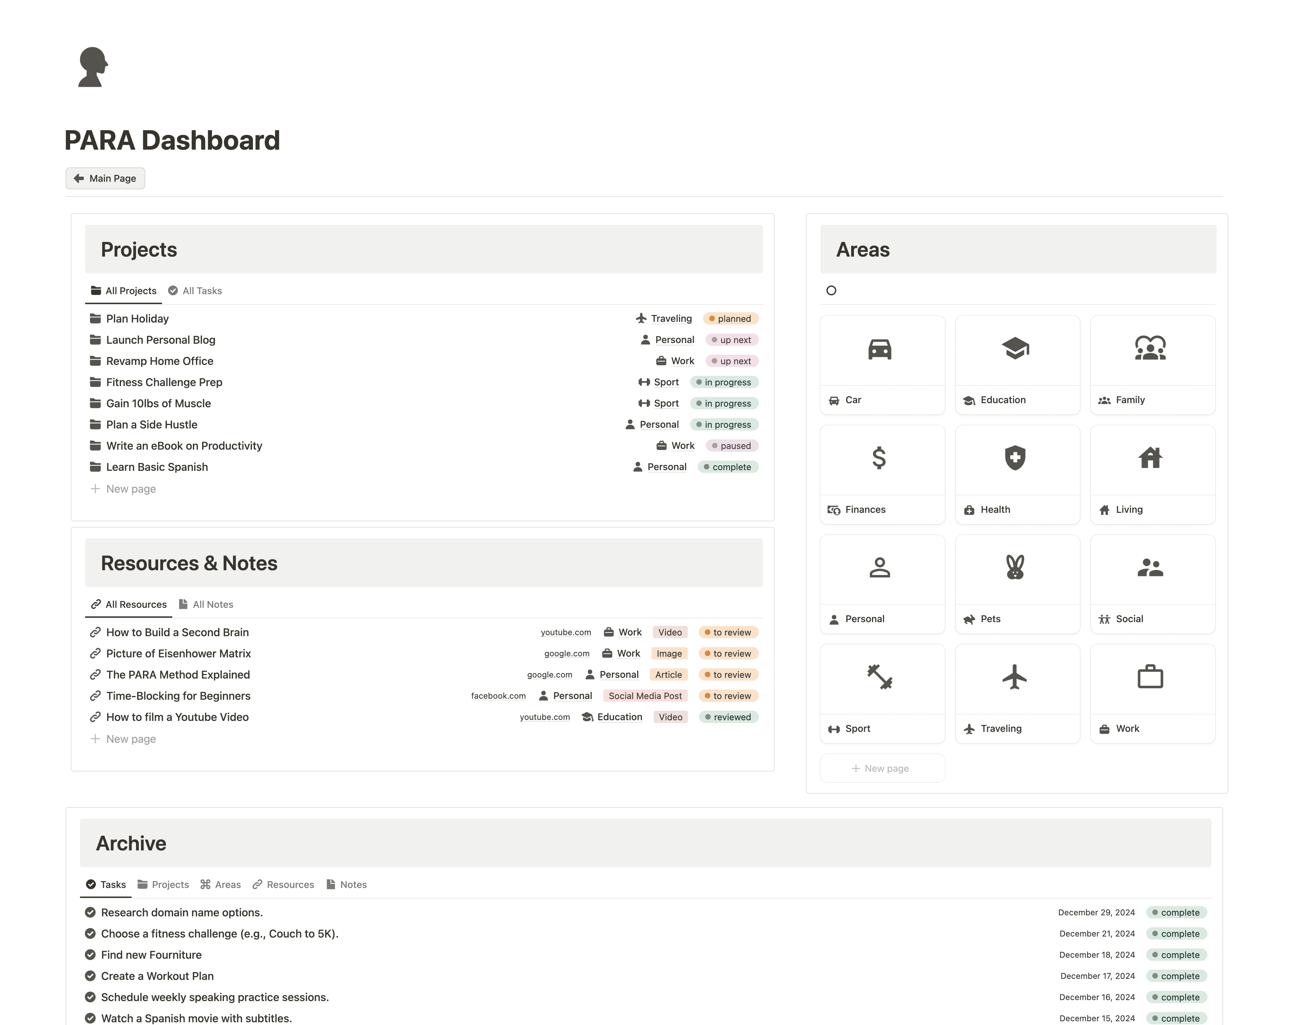Image resolution: width=1299 pixels, height=1025 pixels.
Task: Toggle checkmark for 'Find new Fourniture'
Action: point(90,955)
